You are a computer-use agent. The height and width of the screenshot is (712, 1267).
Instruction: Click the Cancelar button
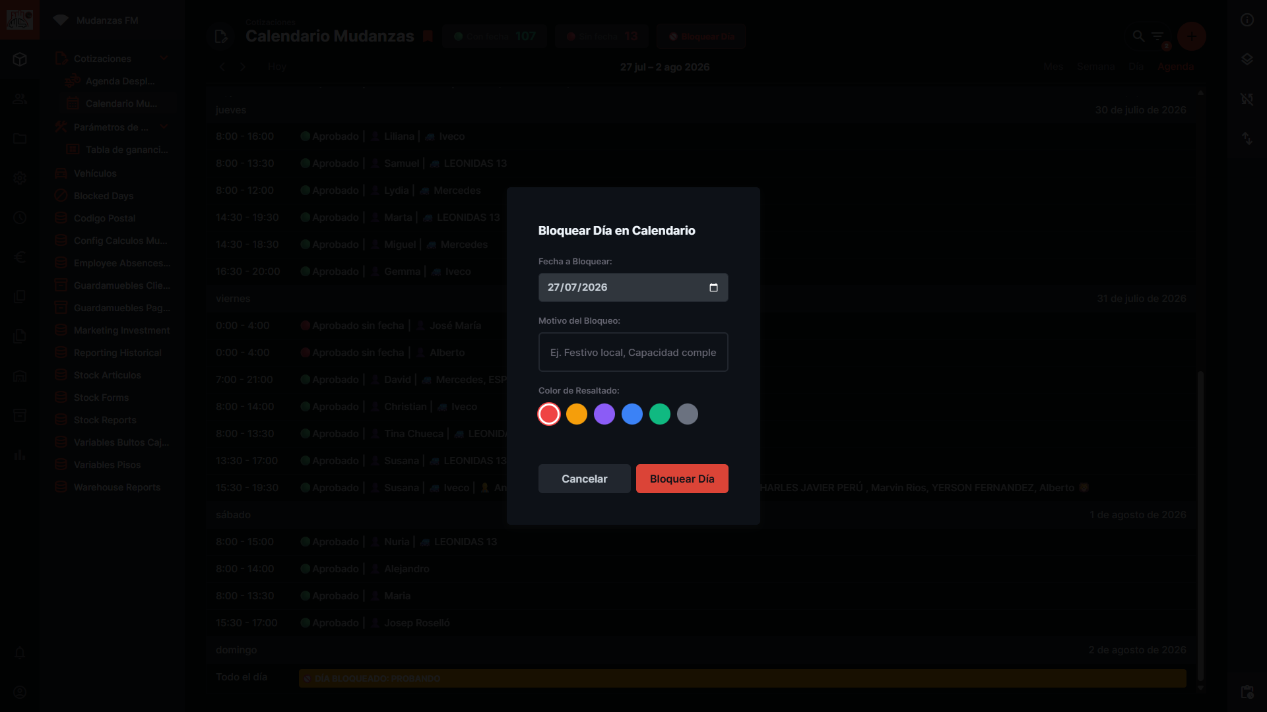click(x=585, y=479)
